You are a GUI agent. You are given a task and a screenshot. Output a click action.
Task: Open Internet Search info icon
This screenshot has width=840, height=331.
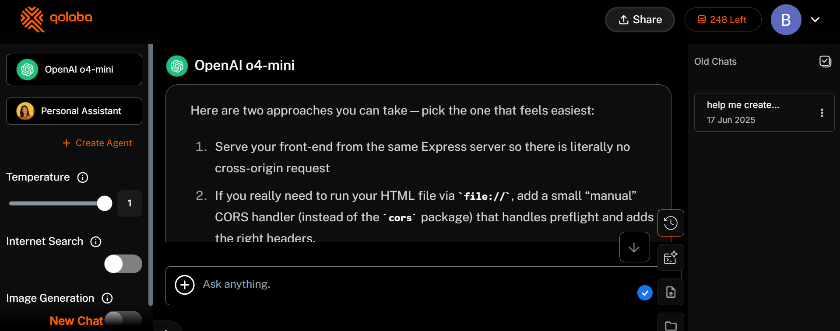(x=96, y=242)
